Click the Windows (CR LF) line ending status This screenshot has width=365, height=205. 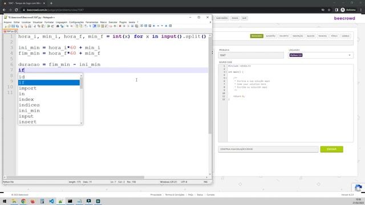point(169,182)
